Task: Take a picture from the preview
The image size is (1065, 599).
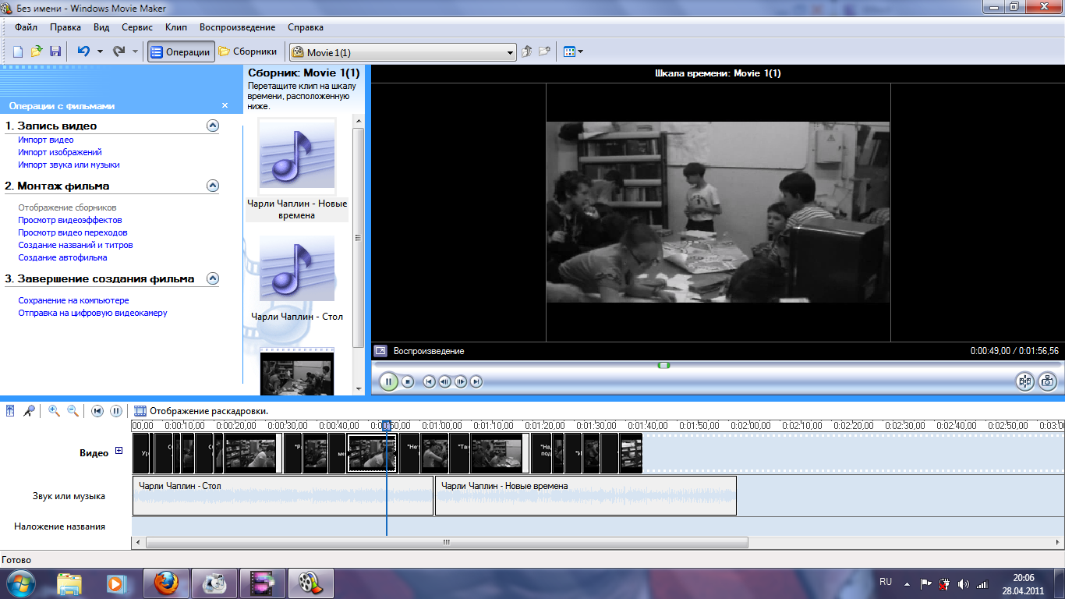Action: coord(1048,381)
